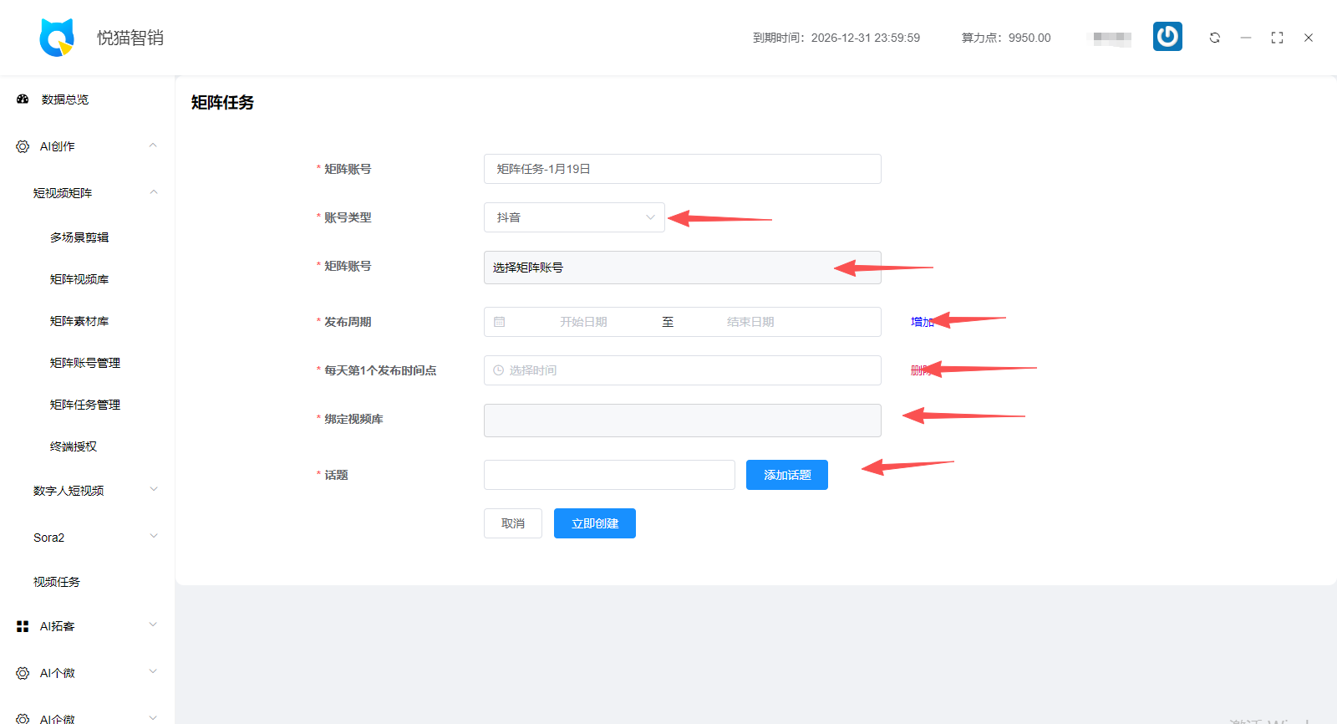The height and width of the screenshot is (724, 1337).
Task: Collapse the AI创作 sidebar section
Action: [153, 146]
